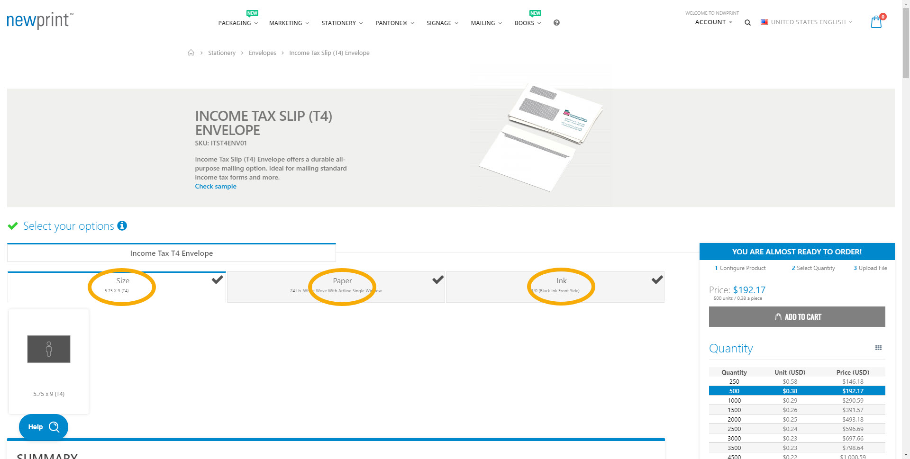The width and height of the screenshot is (910, 459).
Task: Select quantity 2000 row
Action: 797,419
